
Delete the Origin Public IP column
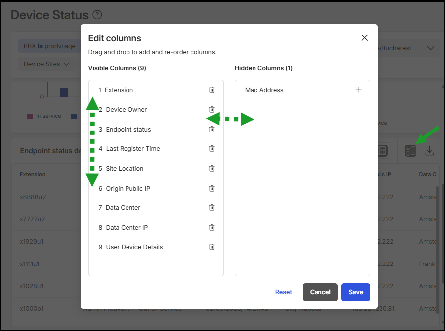tap(212, 189)
